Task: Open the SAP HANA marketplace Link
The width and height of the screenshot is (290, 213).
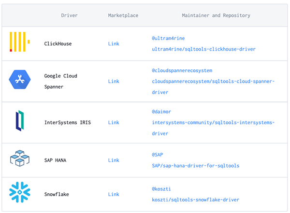Action: point(114,160)
